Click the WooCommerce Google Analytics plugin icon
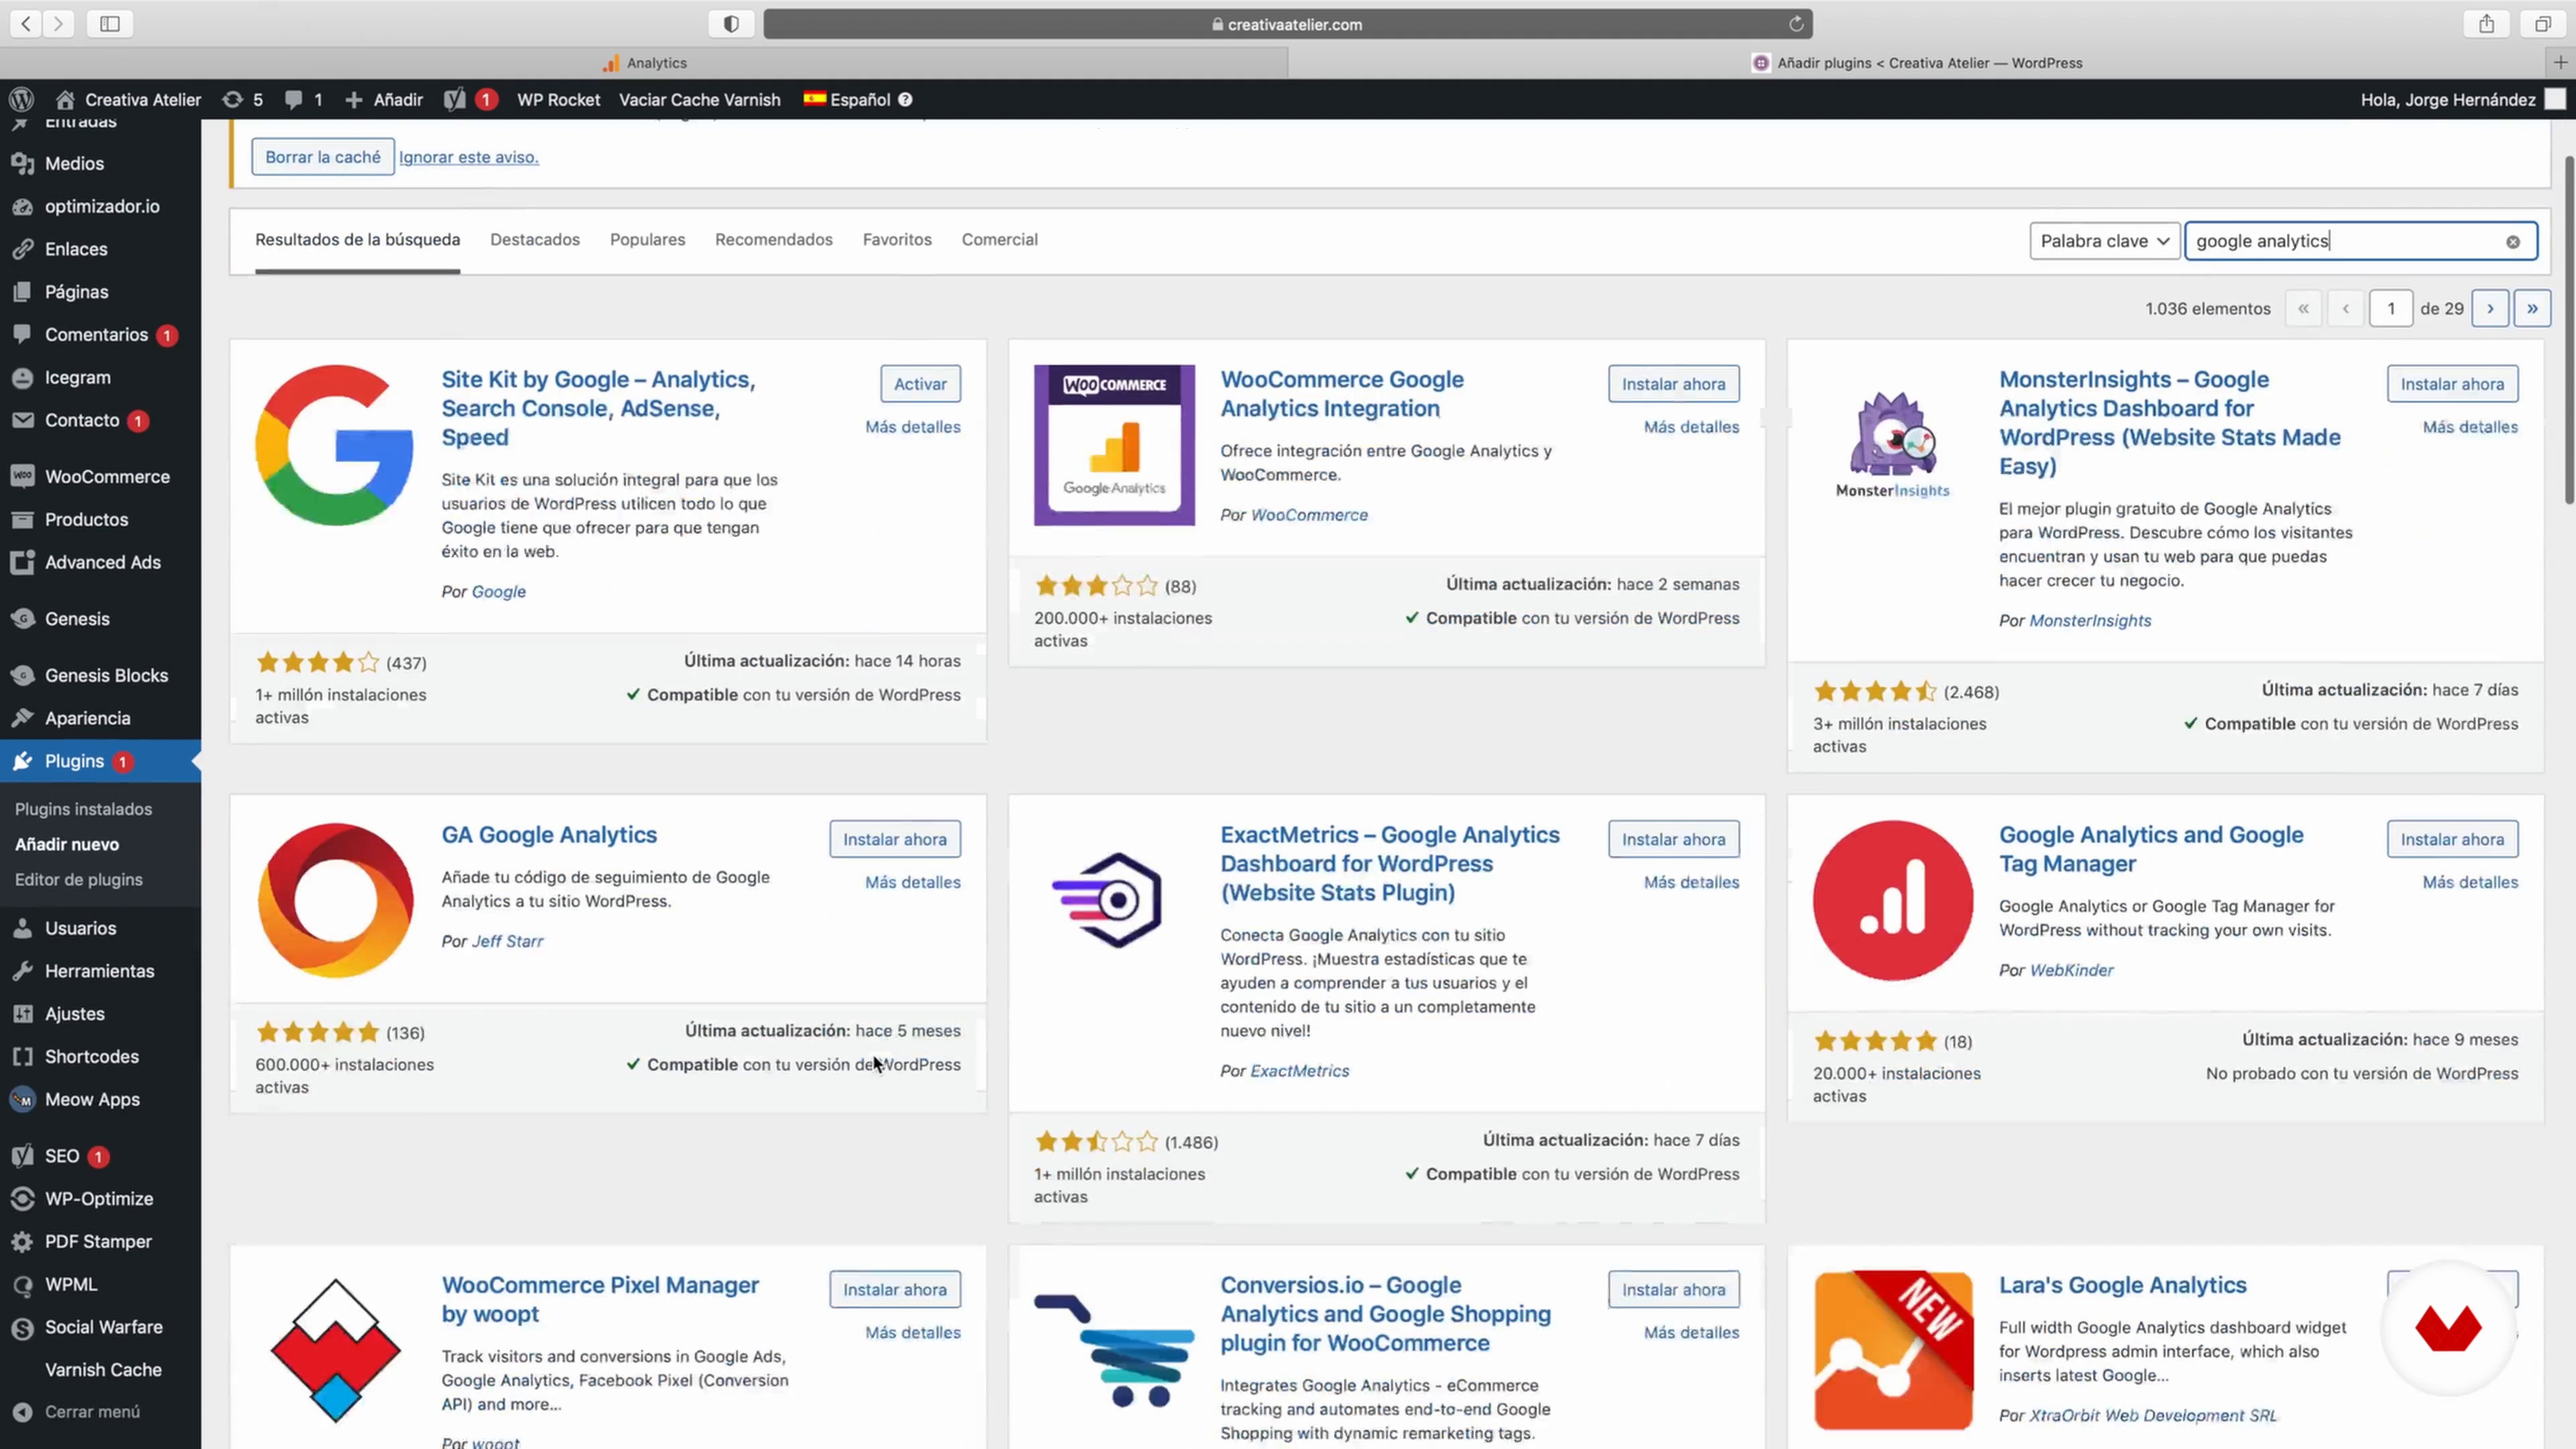2576x1449 pixels. pyautogui.click(x=1114, y=445)
